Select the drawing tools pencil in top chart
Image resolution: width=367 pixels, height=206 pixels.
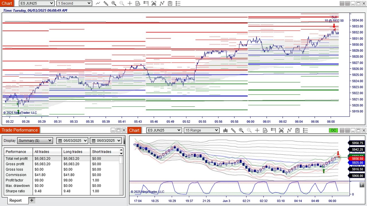(106, 3)
